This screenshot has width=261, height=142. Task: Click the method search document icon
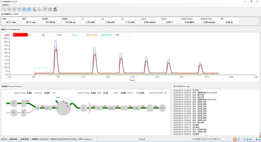[34, 9]
